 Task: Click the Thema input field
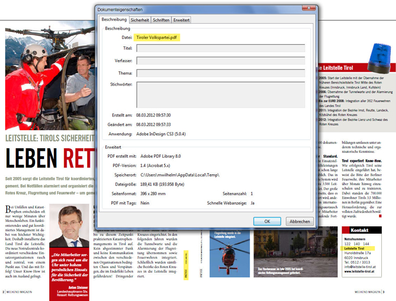pyautogui.click(x=221, y=73)
